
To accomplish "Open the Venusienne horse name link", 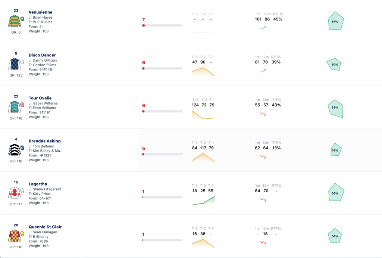I will [x=40, y=12].
